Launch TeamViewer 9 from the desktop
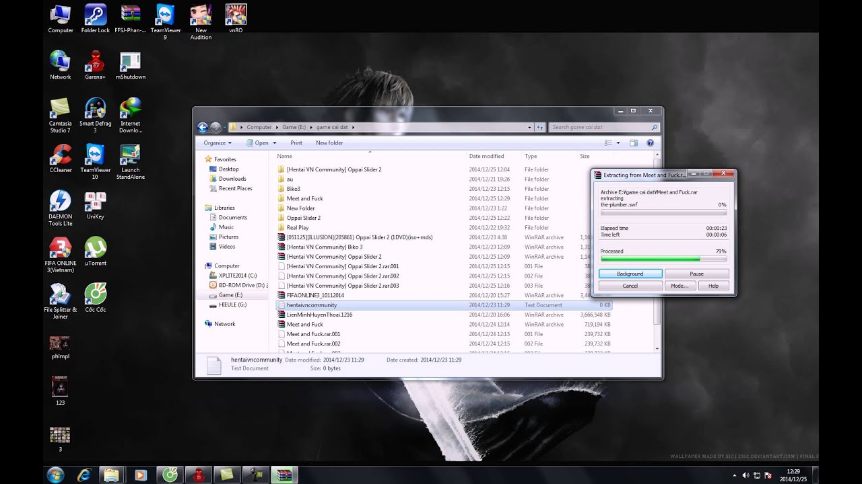 165,22
